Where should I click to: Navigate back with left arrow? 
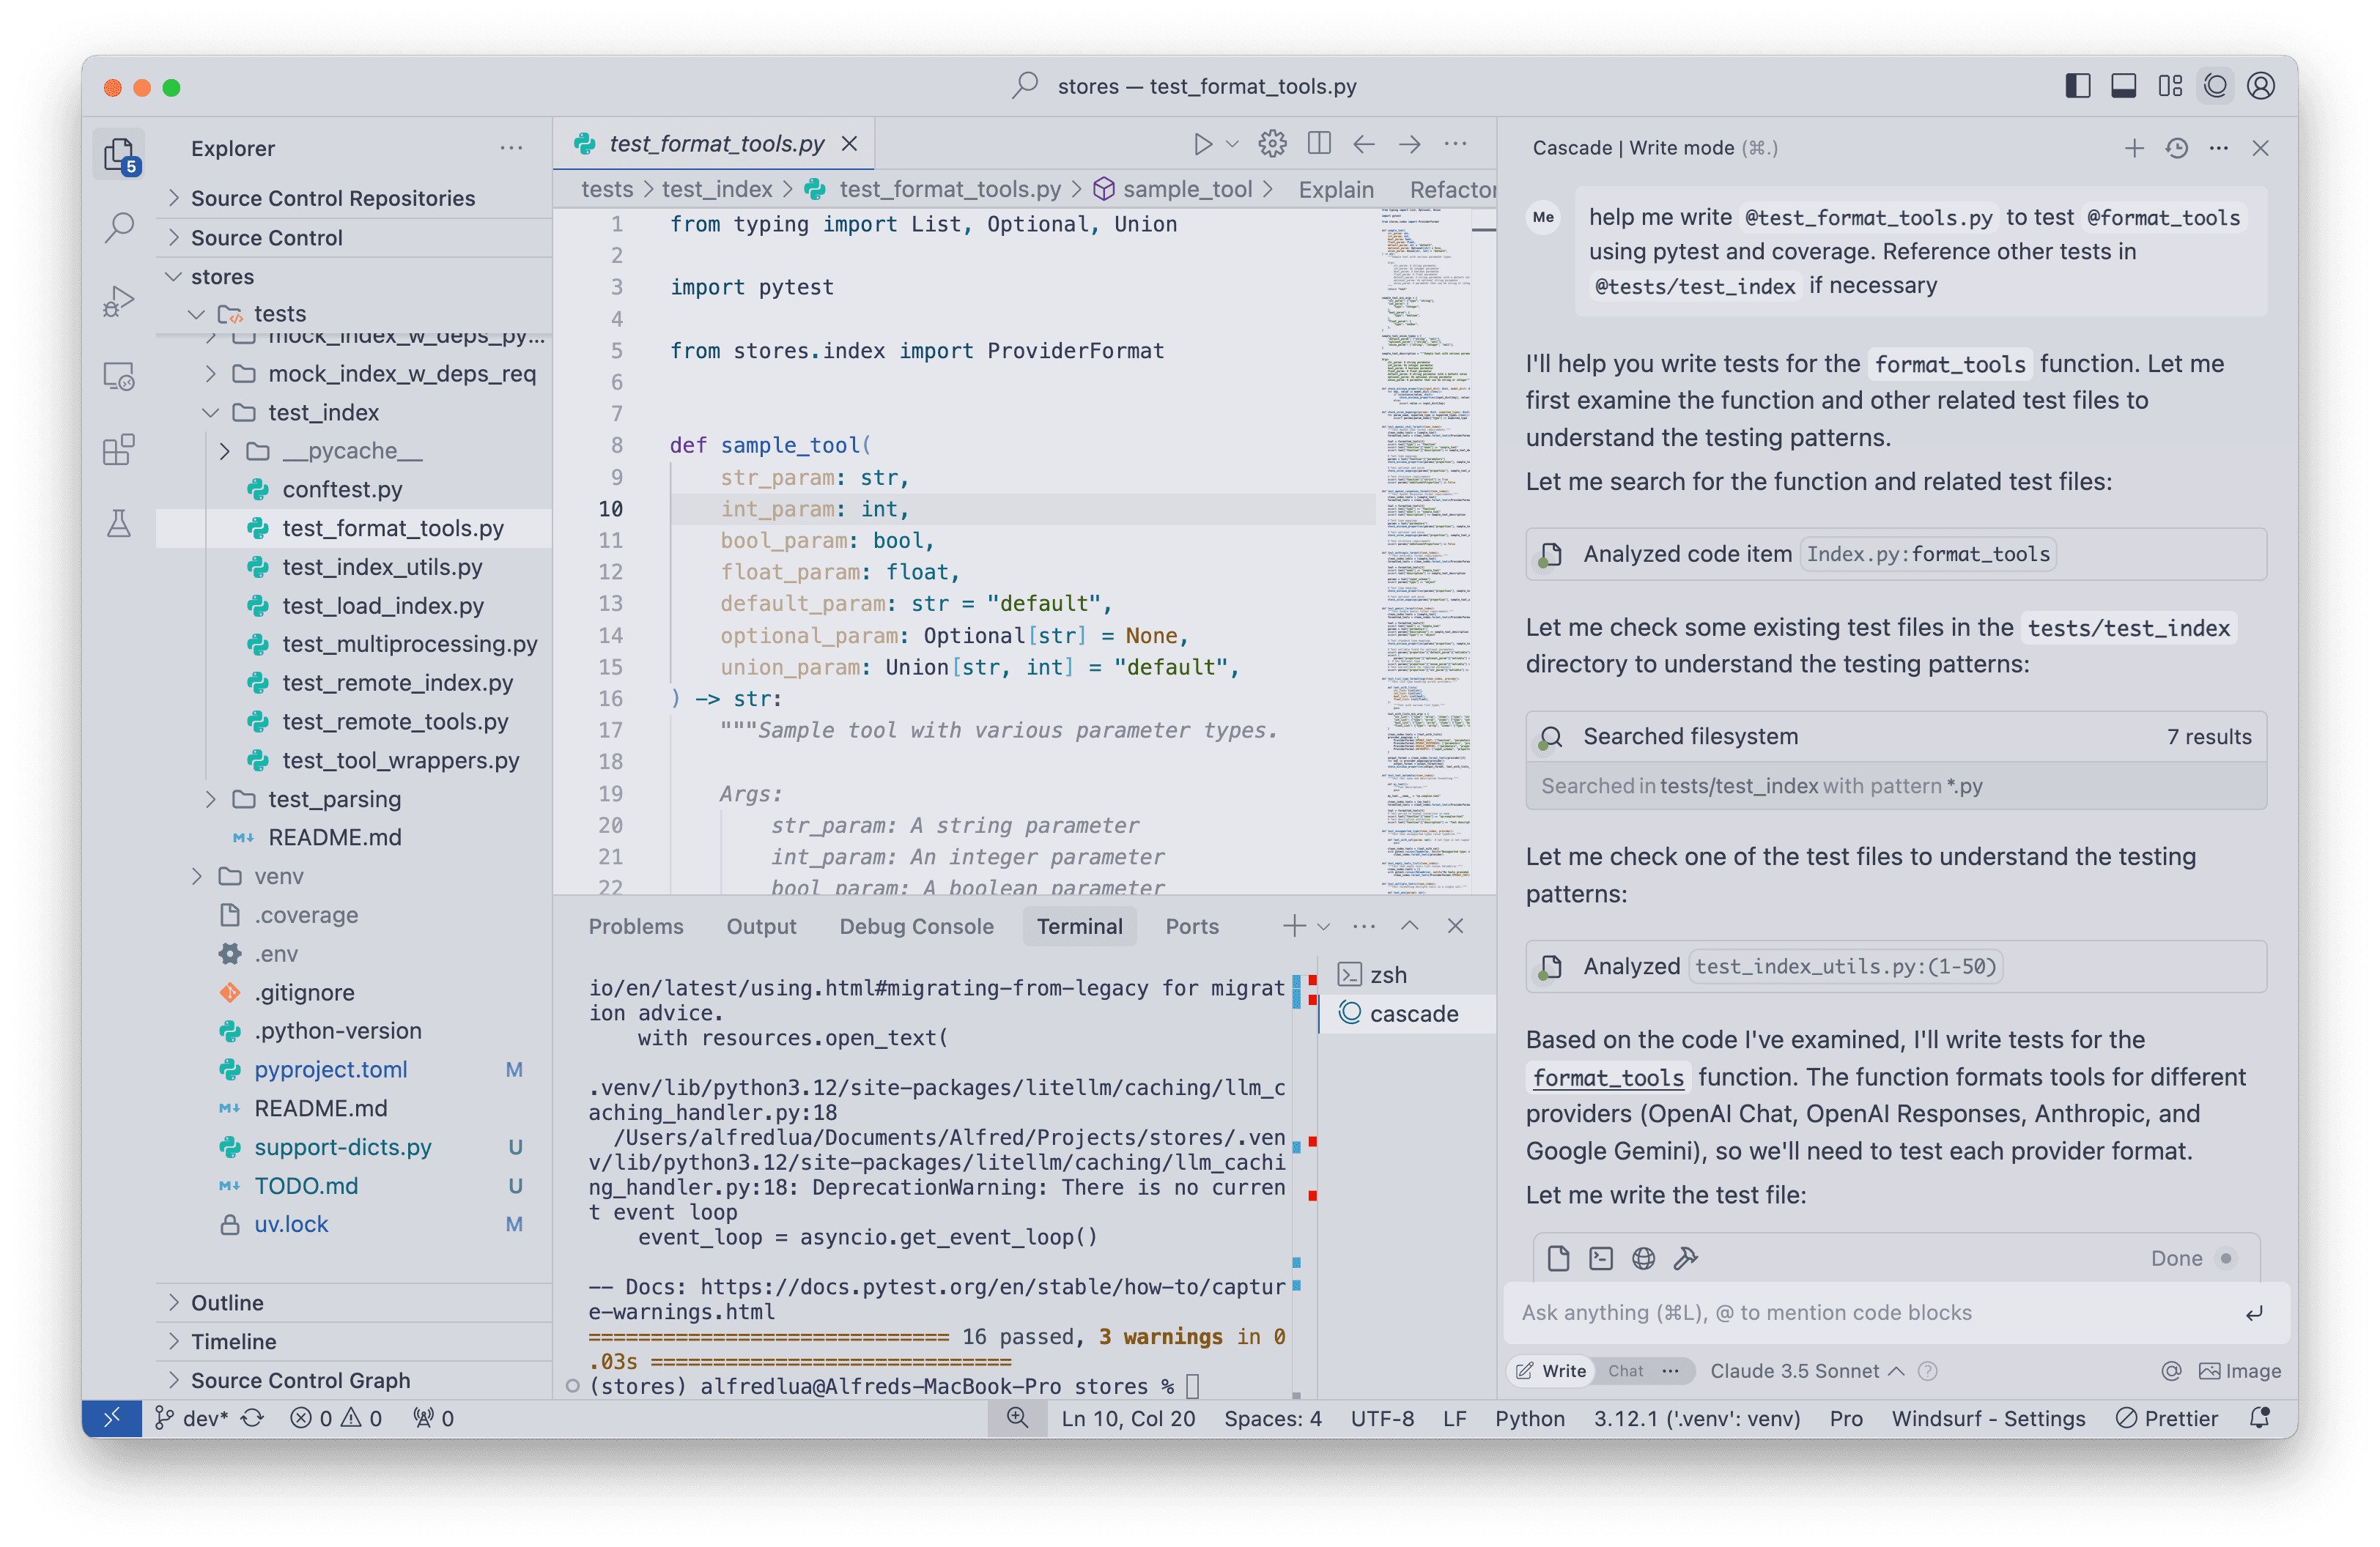[1364, 144]
